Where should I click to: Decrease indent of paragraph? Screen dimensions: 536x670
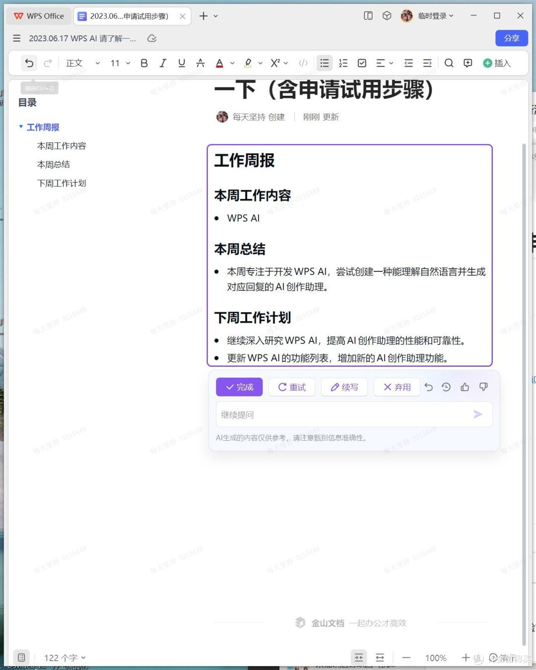408,63
